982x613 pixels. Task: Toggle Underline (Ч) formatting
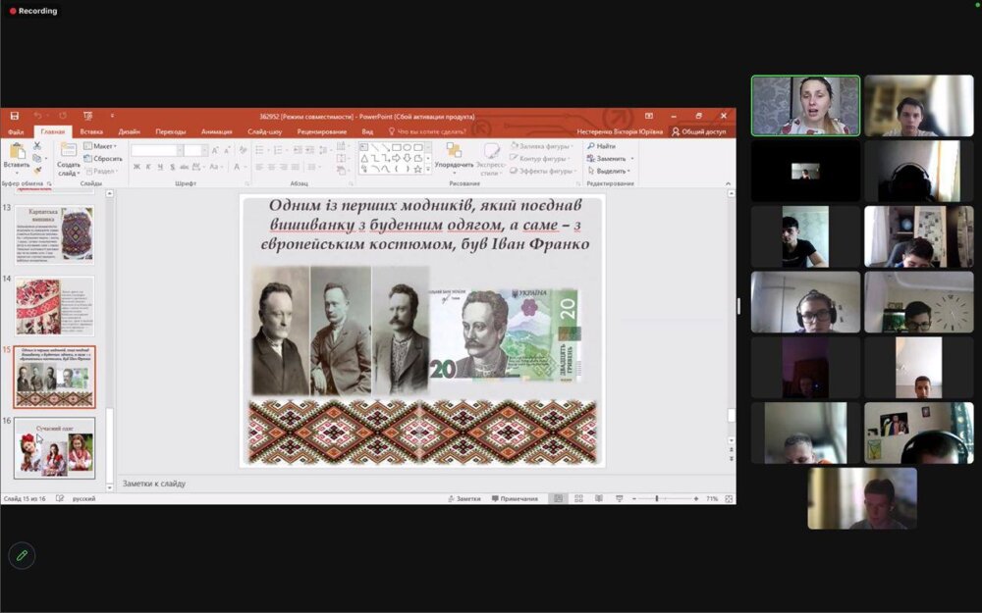pos(160,167)
